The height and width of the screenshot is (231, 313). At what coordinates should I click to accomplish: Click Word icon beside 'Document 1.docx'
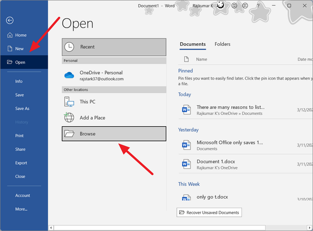click(x=186, y=164)
